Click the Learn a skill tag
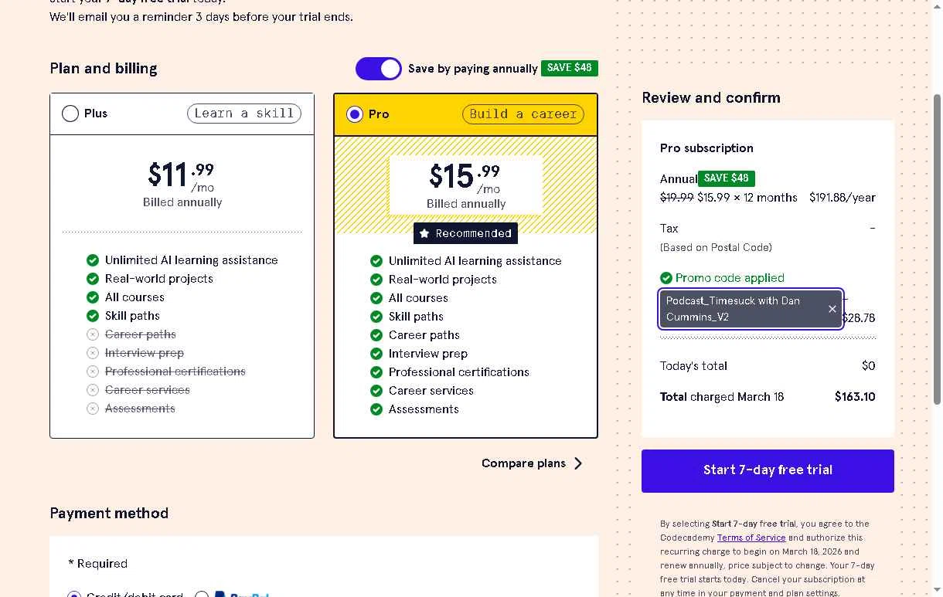 point(244,114)
